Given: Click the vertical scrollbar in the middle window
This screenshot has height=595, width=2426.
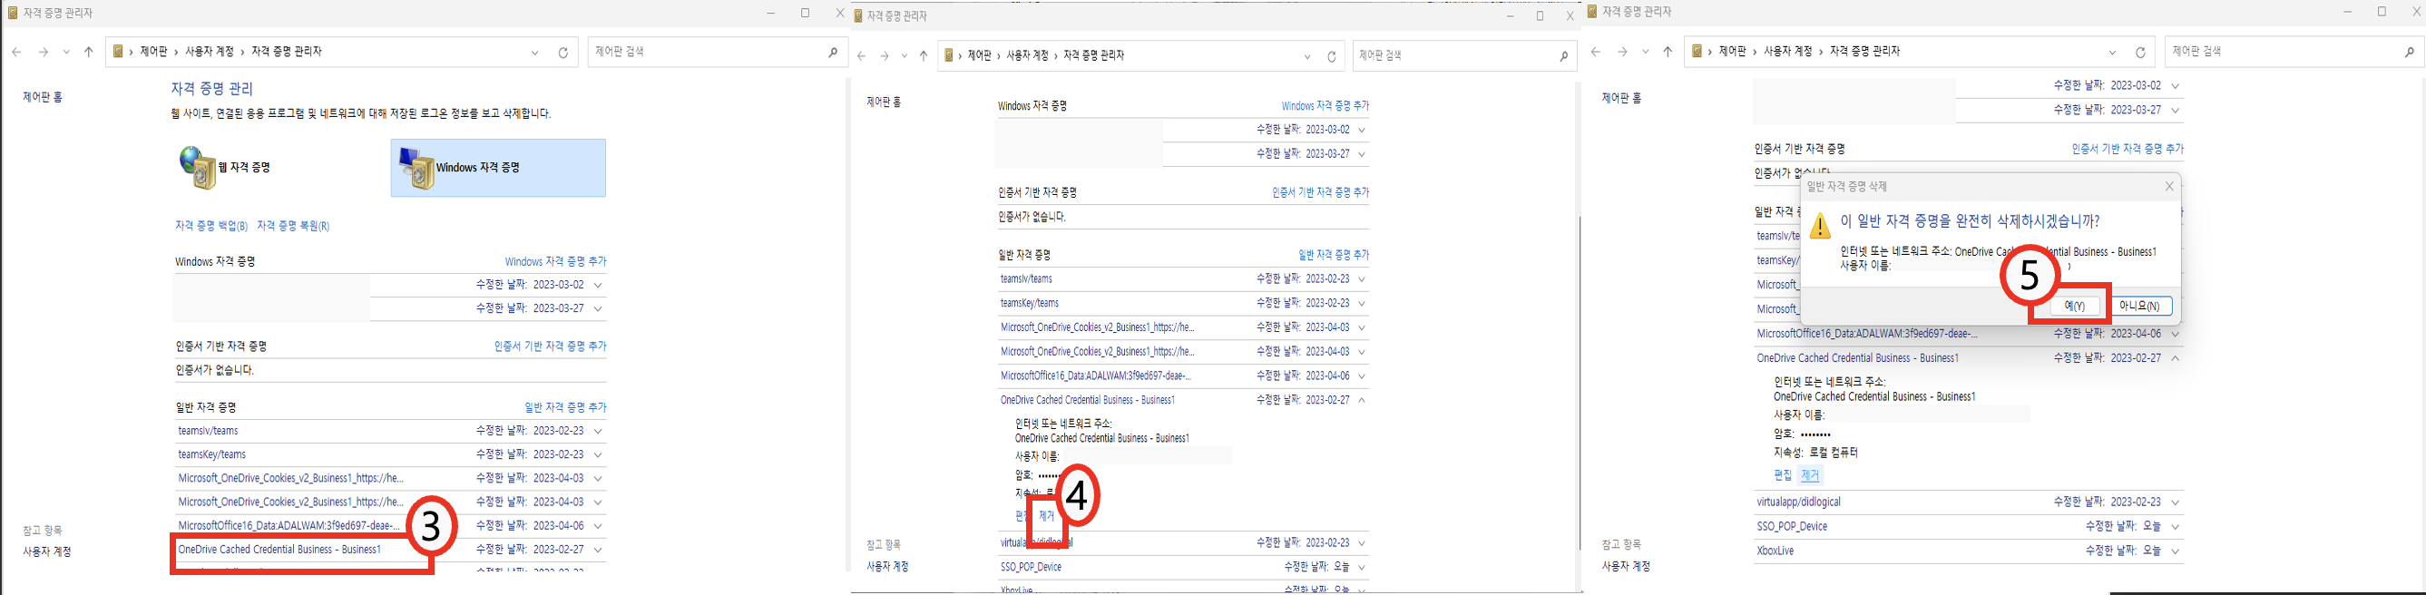Looking at the screenshot, I should (1580, 383).
